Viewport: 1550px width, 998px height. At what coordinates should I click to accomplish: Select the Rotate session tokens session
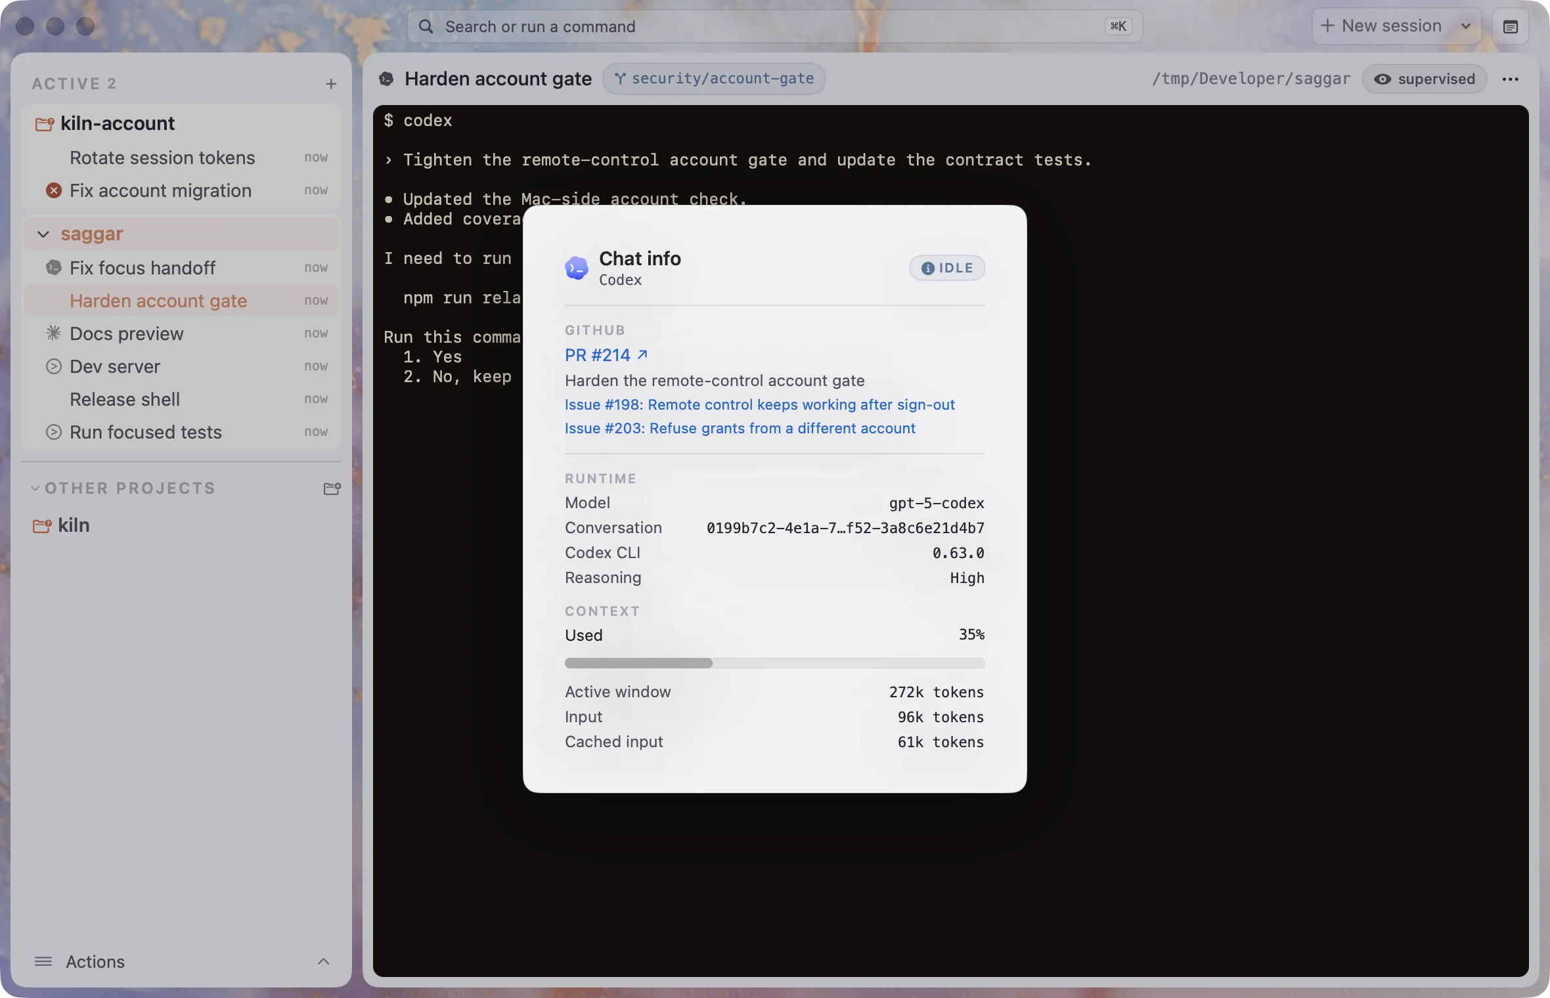click(x=181, y=158)
